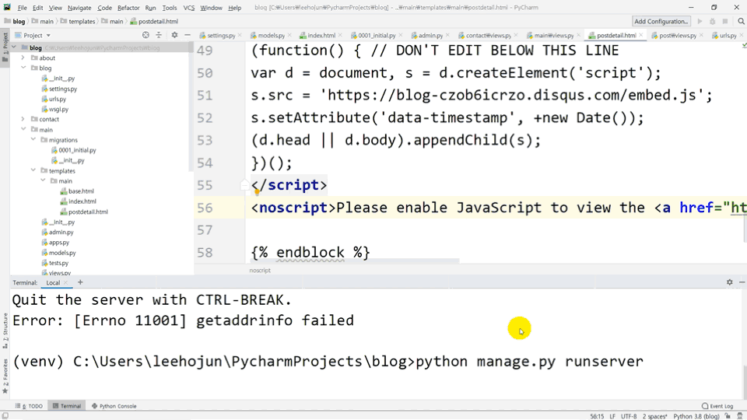
Task: Close the Local terminal tab
Action: click(65, 283)
